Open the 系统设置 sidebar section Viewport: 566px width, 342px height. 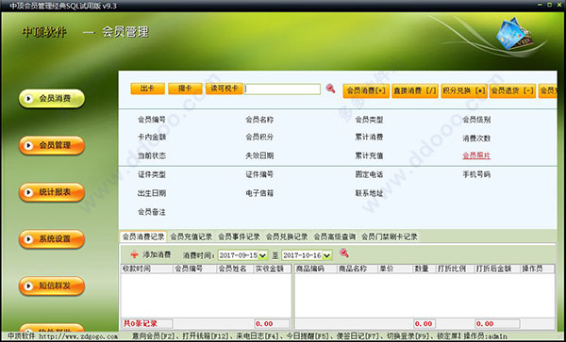coord(52,239)
